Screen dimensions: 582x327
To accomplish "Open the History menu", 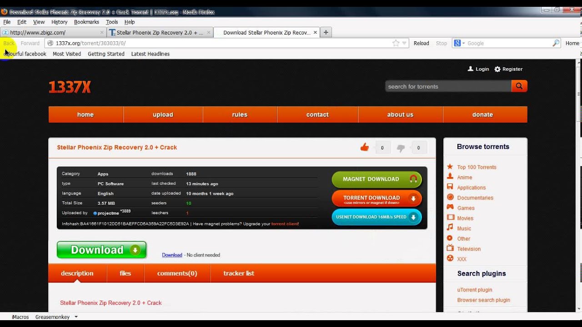I will [x=59, y=22].
